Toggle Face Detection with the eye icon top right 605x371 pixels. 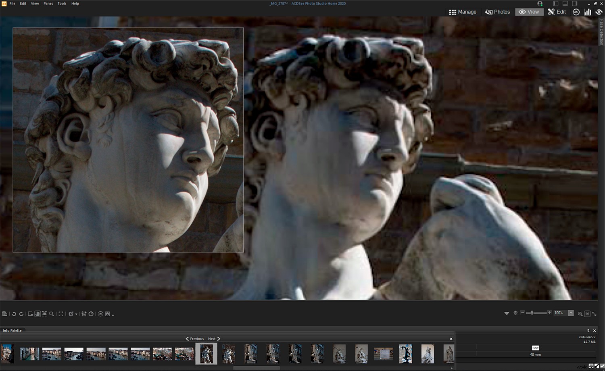click(x=599, y=12)
